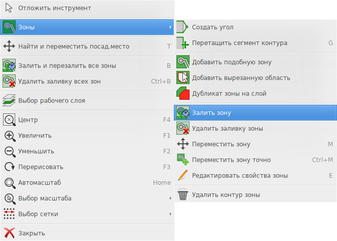The width and height of the screenshot is (337, 241).
Task: Click the icon for Перетащить сегмент контура
Action: point(182,43)
